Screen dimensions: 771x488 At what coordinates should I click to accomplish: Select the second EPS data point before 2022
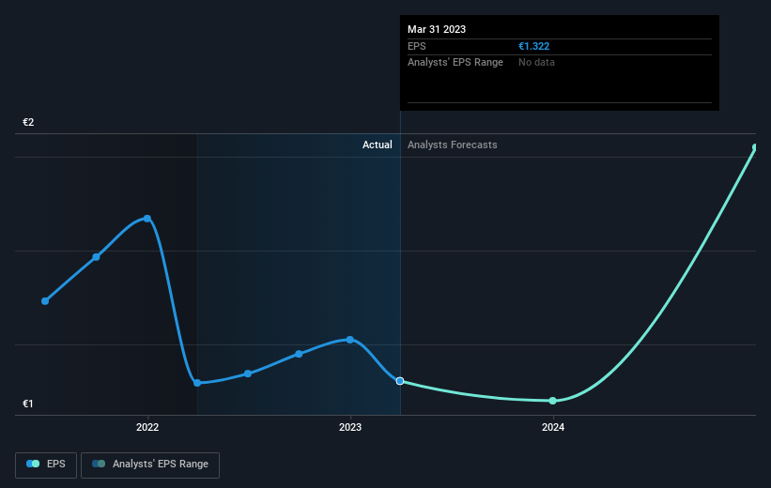tap(97, 256)
